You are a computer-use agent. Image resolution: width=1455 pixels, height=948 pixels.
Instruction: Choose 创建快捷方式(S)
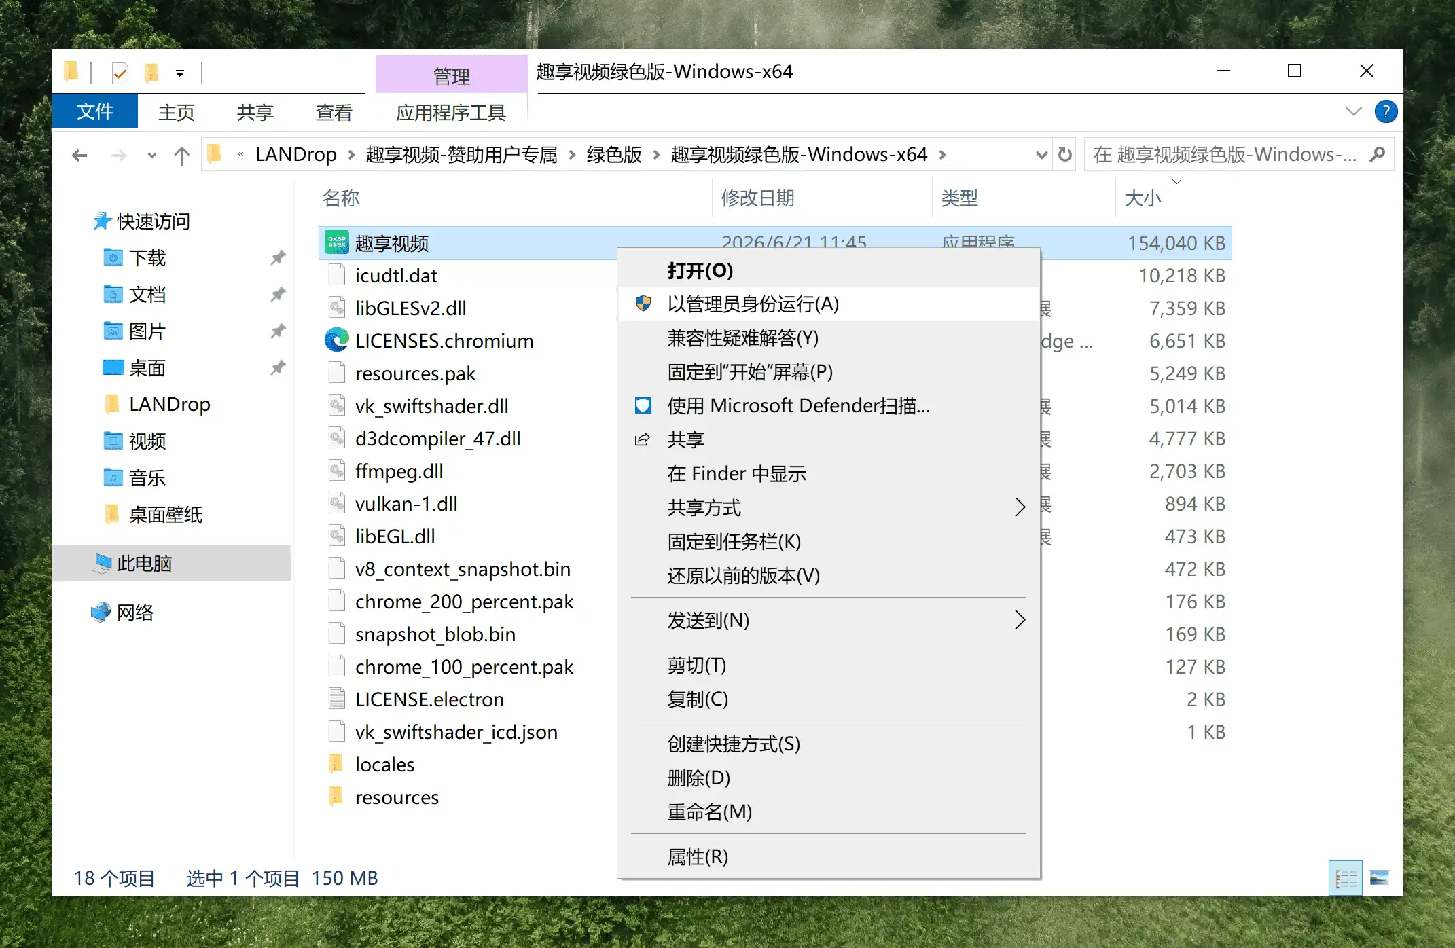click(x=829, y=744)
